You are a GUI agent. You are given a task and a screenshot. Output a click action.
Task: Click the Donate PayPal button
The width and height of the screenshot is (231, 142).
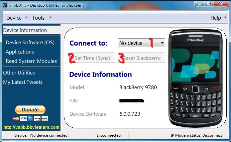(30, 110)
